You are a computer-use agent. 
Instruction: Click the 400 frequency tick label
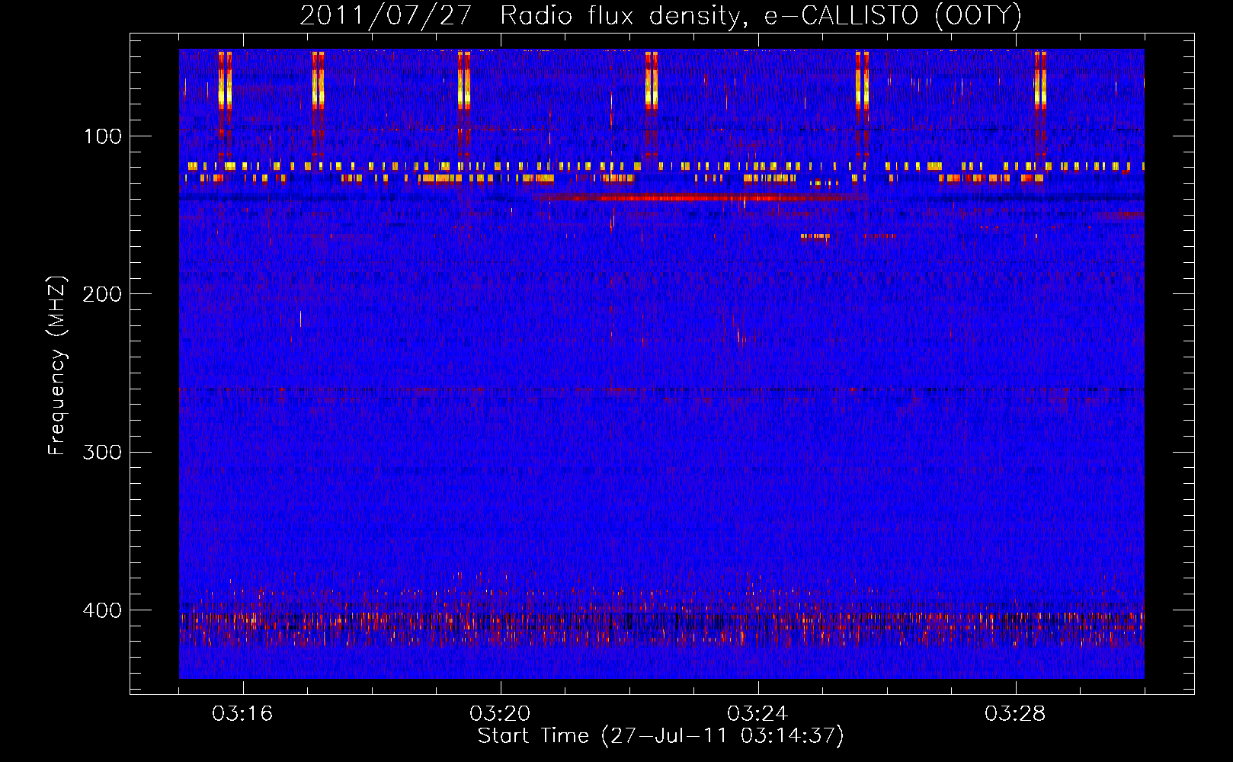pos(102,610)
